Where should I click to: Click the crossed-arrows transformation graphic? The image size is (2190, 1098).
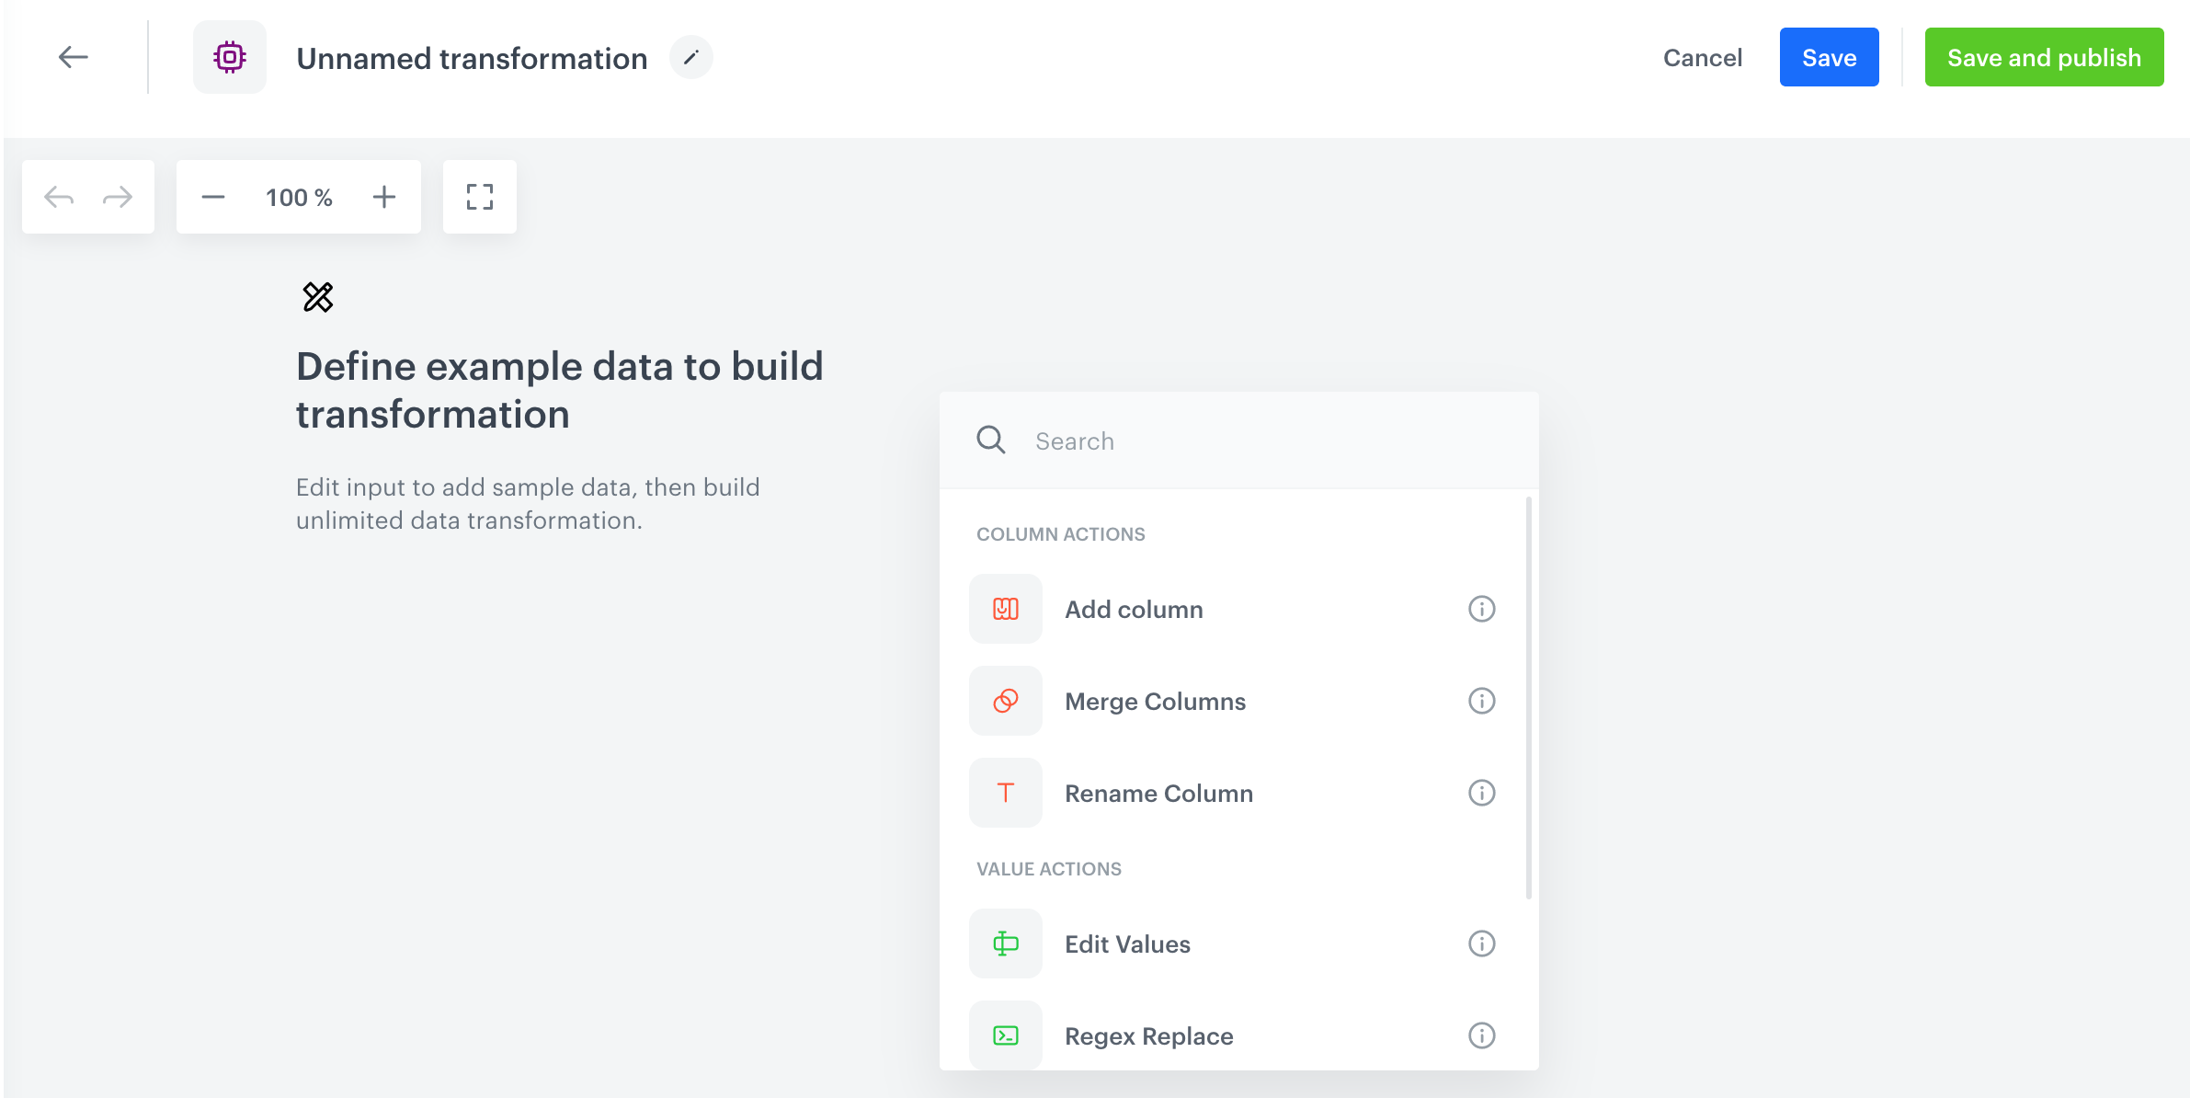(318, 297)
